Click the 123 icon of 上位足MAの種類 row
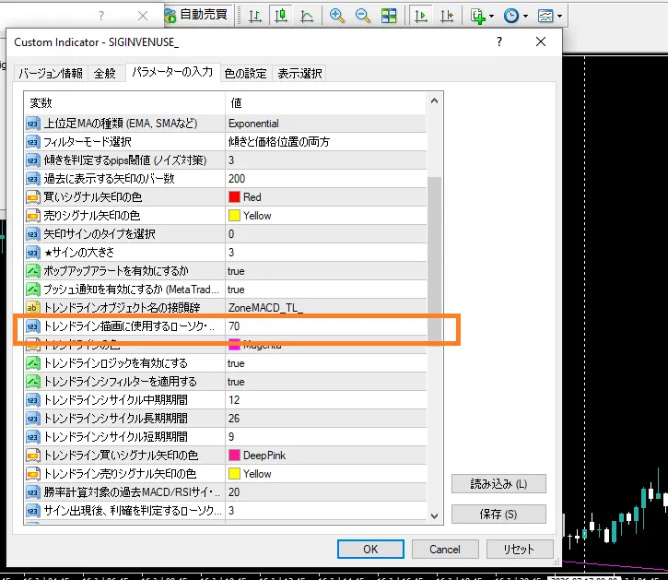The height and width of the screenshot is (580, 668). [x=33, y=124]
